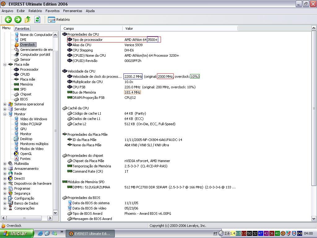Viewport: 317px width, 238px height.
Task: Open the OpenGL page
Action: [26, 154]
